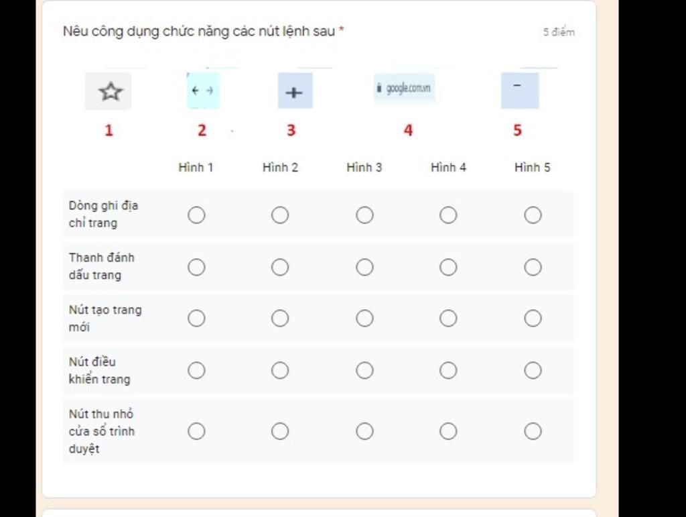Select Hình 3 for Thanh đánh dấu trang
The width and height of the screenshot is (686, 517).
click(x=364, y=267)
